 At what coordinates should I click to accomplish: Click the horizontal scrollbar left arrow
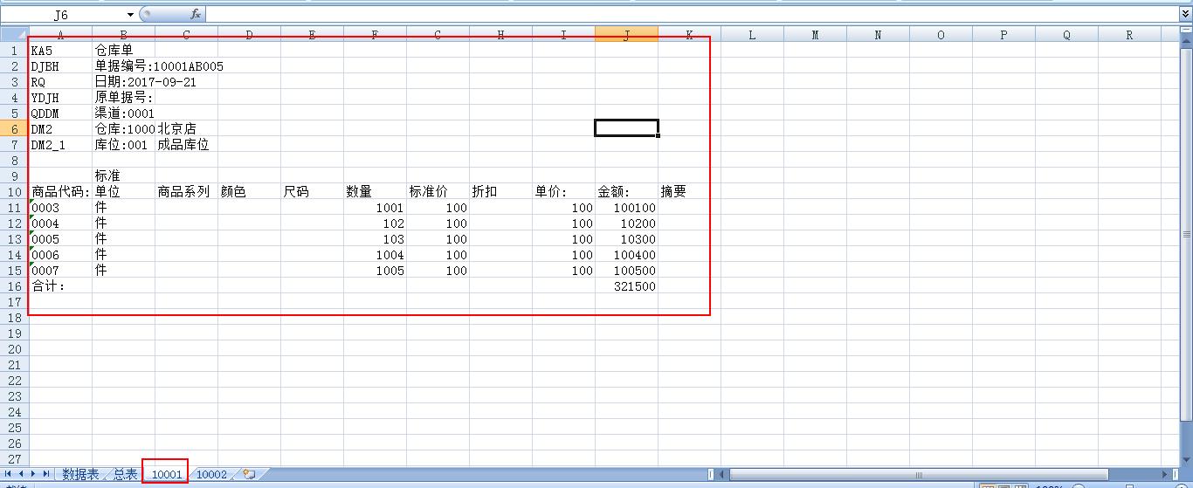pos(722,474)
